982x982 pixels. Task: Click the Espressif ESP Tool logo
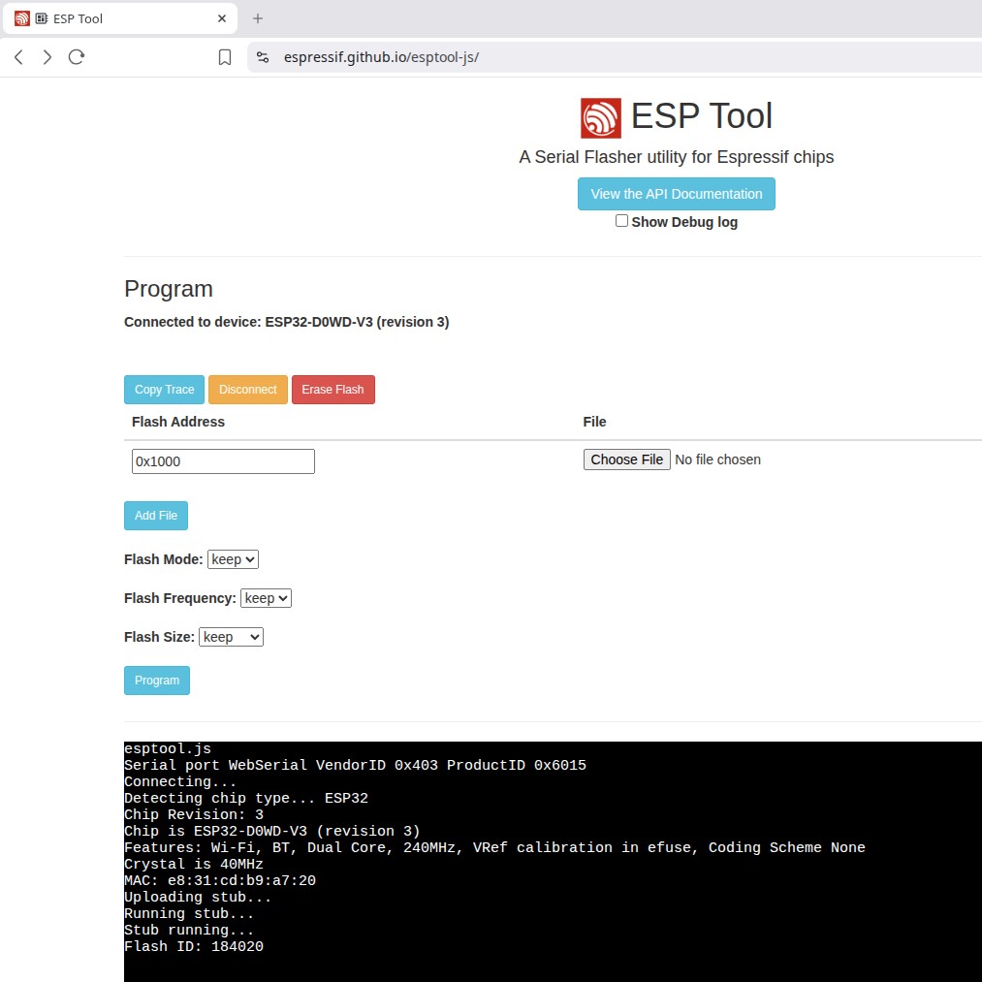[600, 117]
